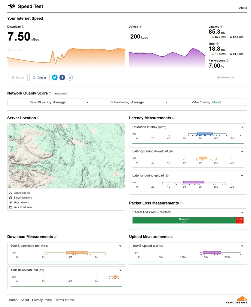
Task: Expand the 100kB download test panel
Action: point(120,246)
